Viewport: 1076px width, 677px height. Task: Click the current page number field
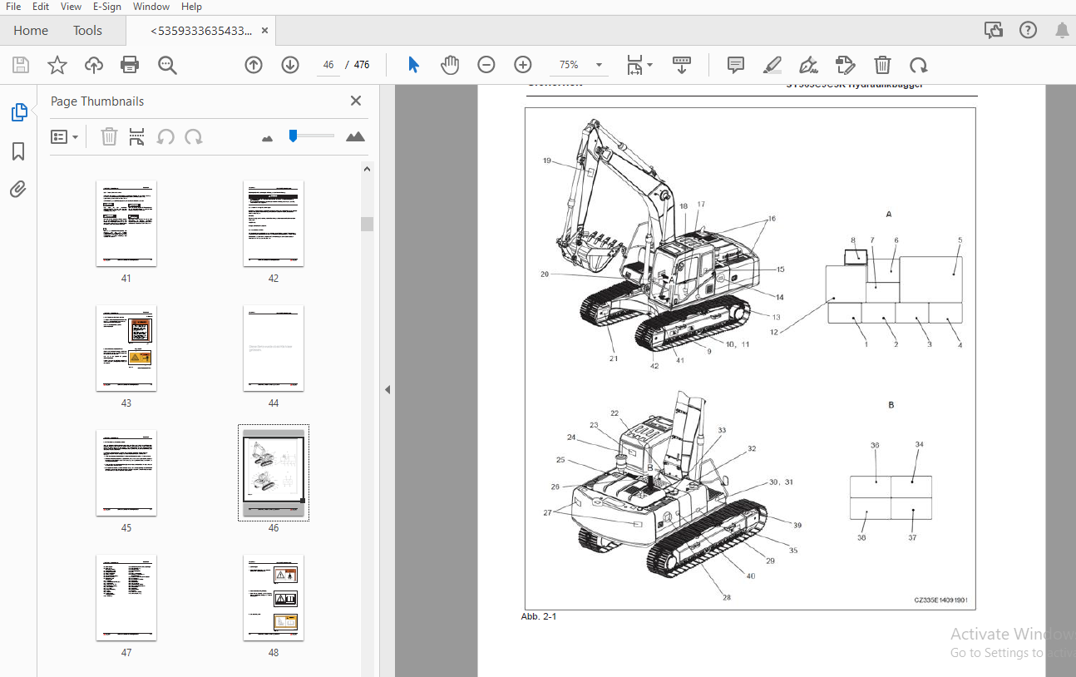[x=328, y=65]
